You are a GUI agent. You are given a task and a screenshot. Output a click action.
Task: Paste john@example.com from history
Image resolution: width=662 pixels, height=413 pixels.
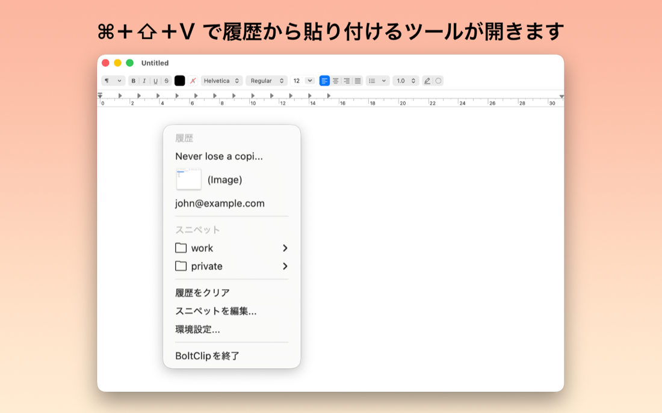click(x=232, y=203)
